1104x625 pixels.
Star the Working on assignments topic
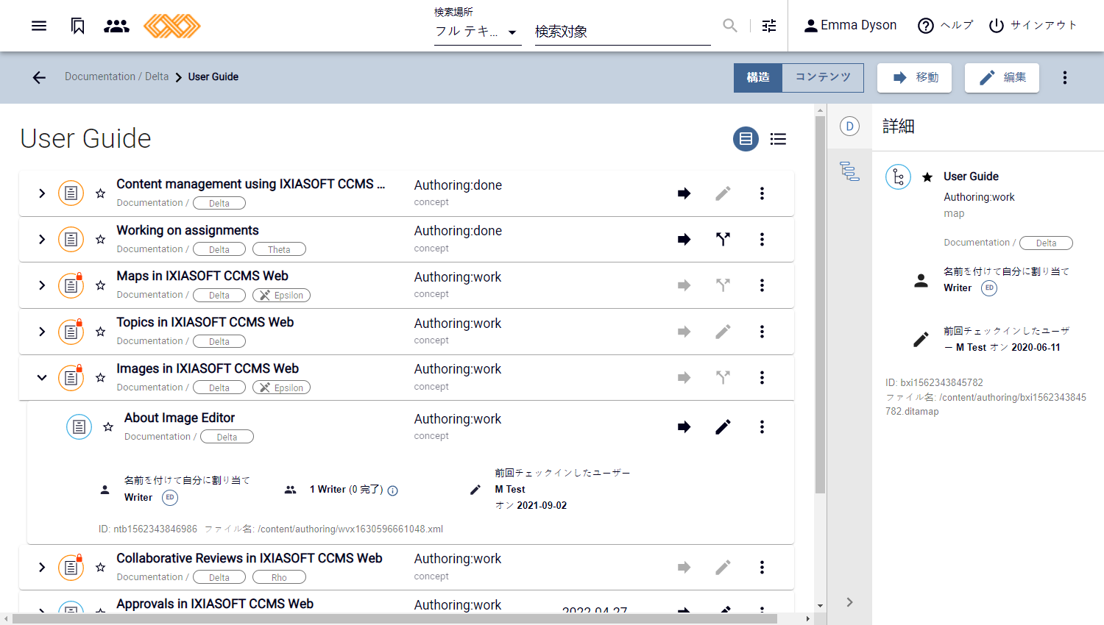[100, 239]
